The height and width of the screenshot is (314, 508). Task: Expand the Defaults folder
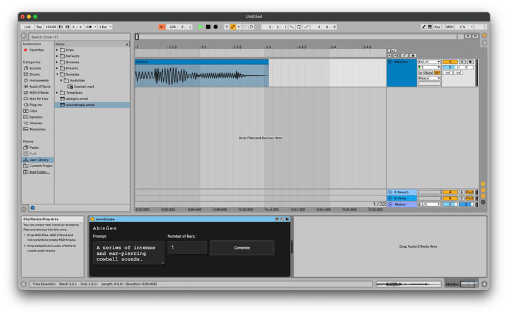tap(57, 56)
